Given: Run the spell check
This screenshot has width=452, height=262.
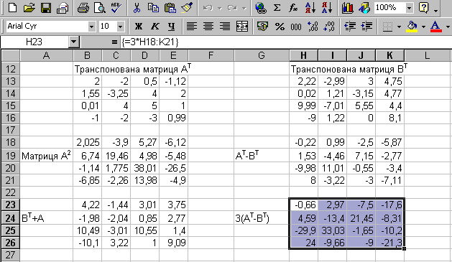Looking at the screenshot, I should [116, 8].
